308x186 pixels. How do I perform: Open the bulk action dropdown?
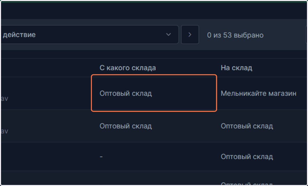pos(89,34)
